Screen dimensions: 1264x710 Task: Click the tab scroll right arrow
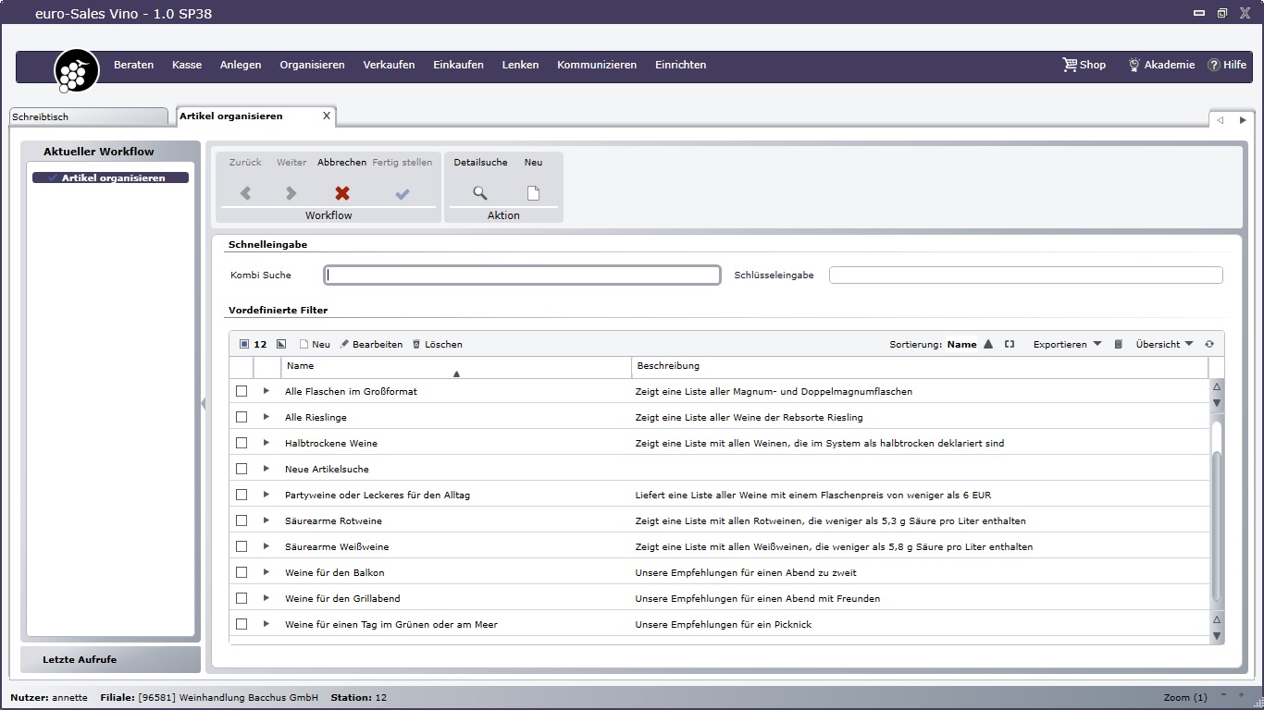click(1243, 120)
